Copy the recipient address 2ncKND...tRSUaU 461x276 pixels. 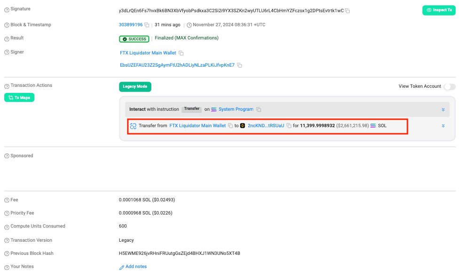pyautogui.click(x=290, y=125)
